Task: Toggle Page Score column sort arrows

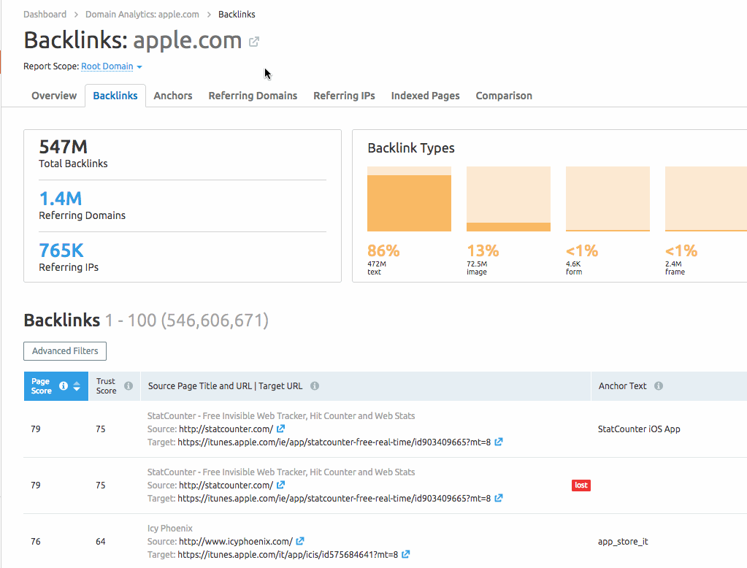Action: [77, 386]
